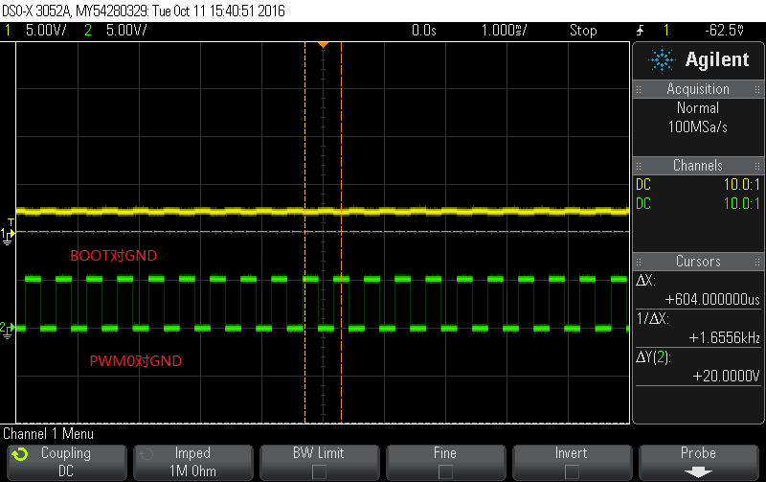The width and height of the screenshot is (766, 482).
Task: Click the Channel 1 Menu title
Action: [48, 433]
